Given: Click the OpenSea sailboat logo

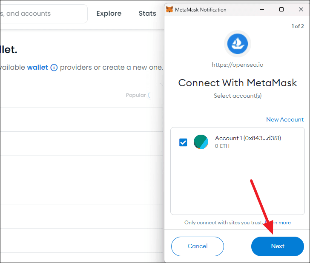Looking at the screenshot, I should pyautogui.click(x=238, y=44).
